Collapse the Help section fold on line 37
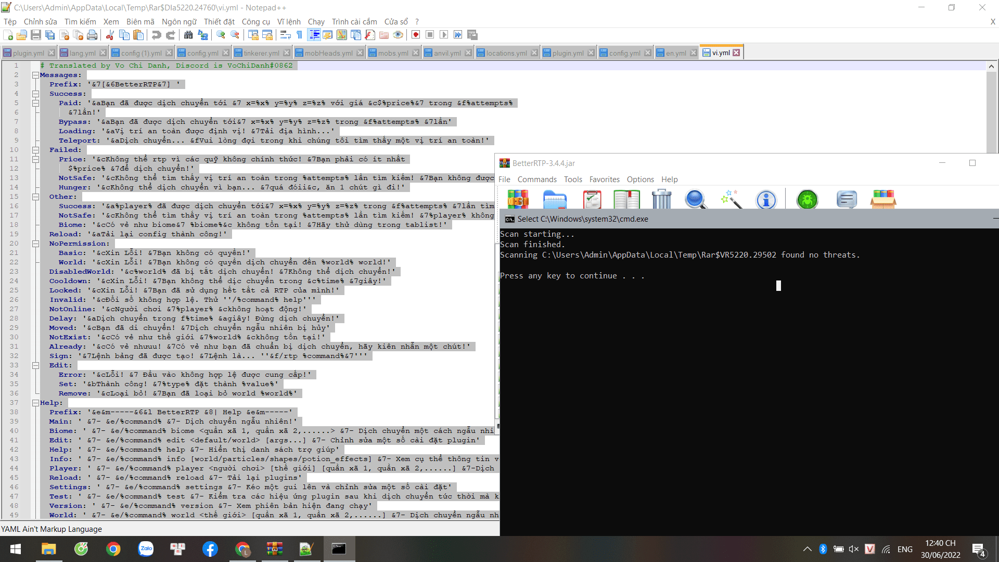The height and width of the screenshot is (562, 999). [35, 403]
